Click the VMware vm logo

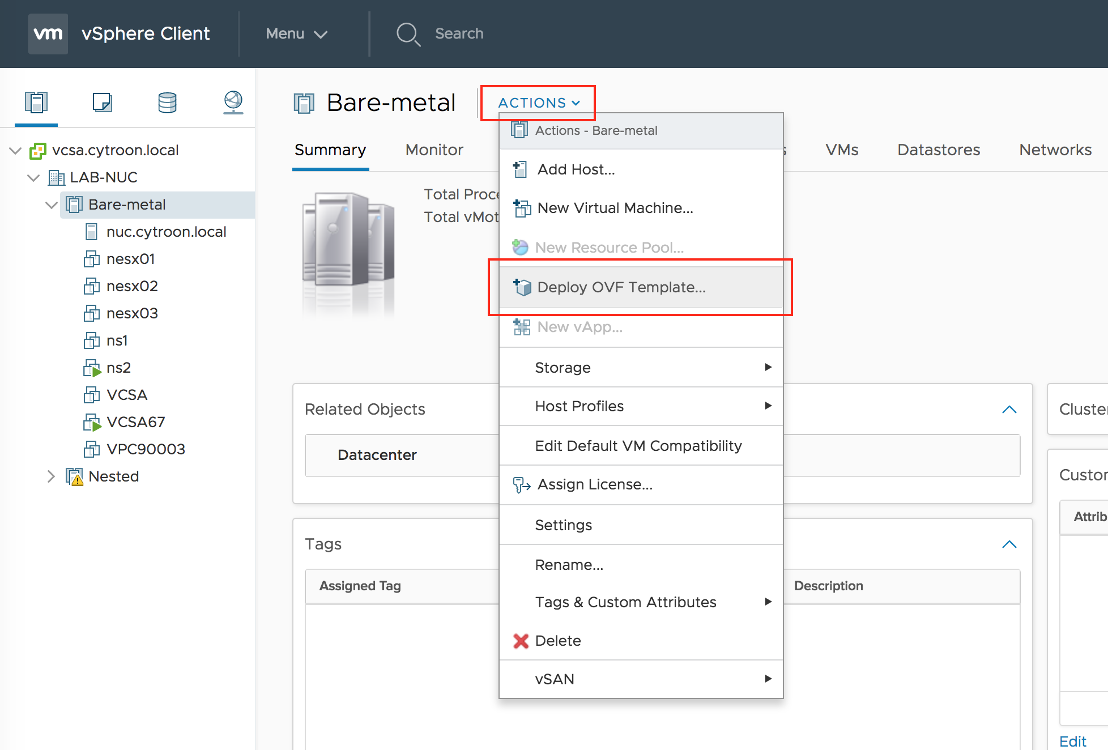48,34
